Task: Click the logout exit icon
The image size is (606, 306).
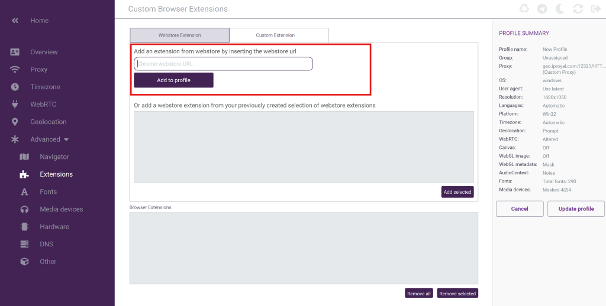Action: click(x=595, y=9)
